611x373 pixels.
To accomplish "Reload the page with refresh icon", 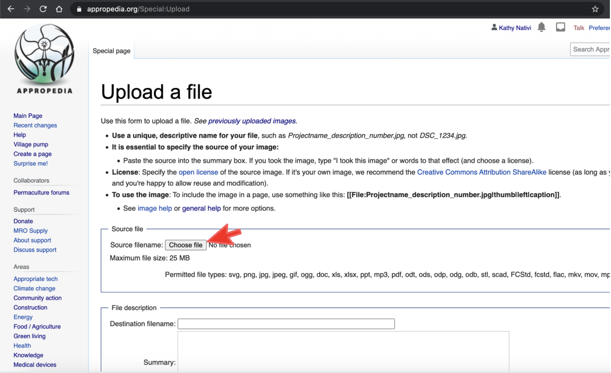I will pos(43,9).
